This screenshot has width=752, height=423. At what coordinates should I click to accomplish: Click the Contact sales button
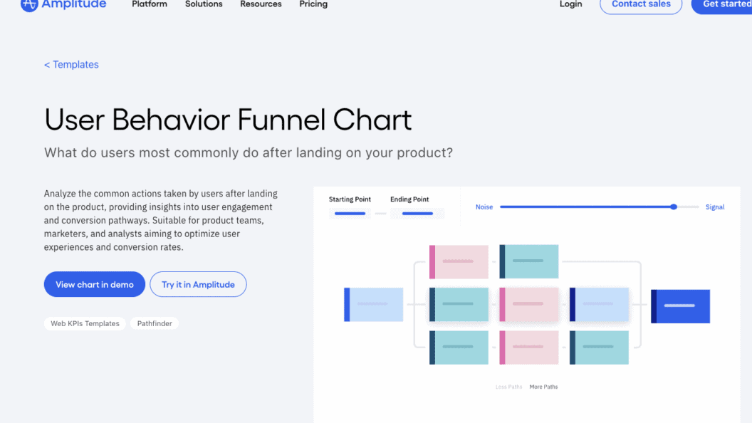tap(640, 4)
